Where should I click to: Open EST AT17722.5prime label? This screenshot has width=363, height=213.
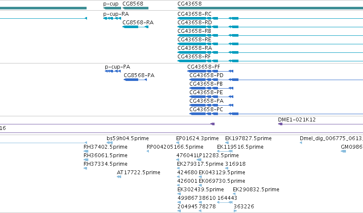point(139,173)
